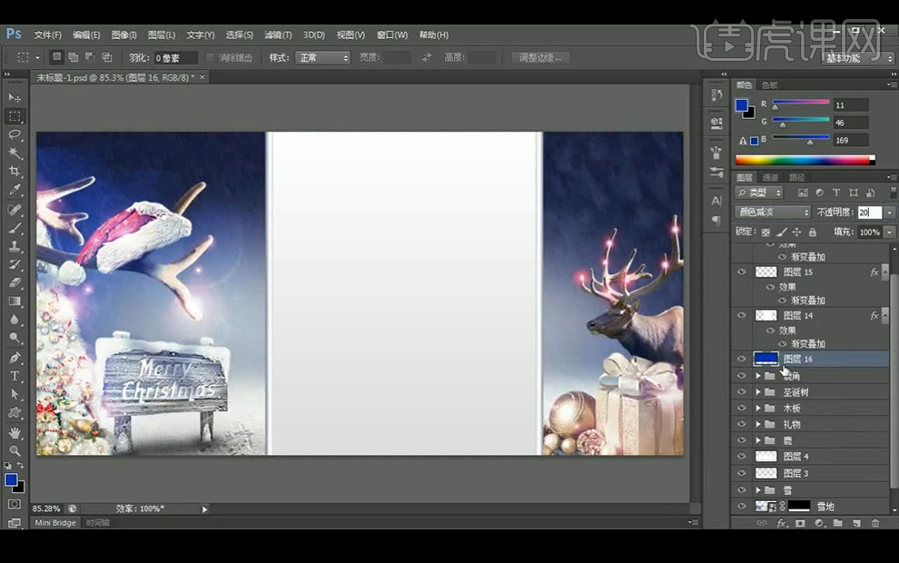Hide the 圣诞树 layer group

(742, 392)
